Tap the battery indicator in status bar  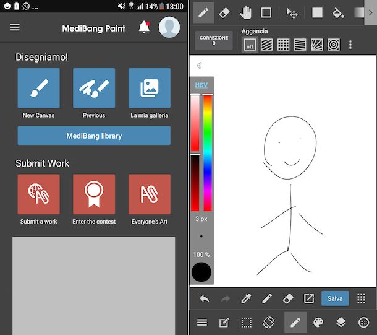(161, 6)
